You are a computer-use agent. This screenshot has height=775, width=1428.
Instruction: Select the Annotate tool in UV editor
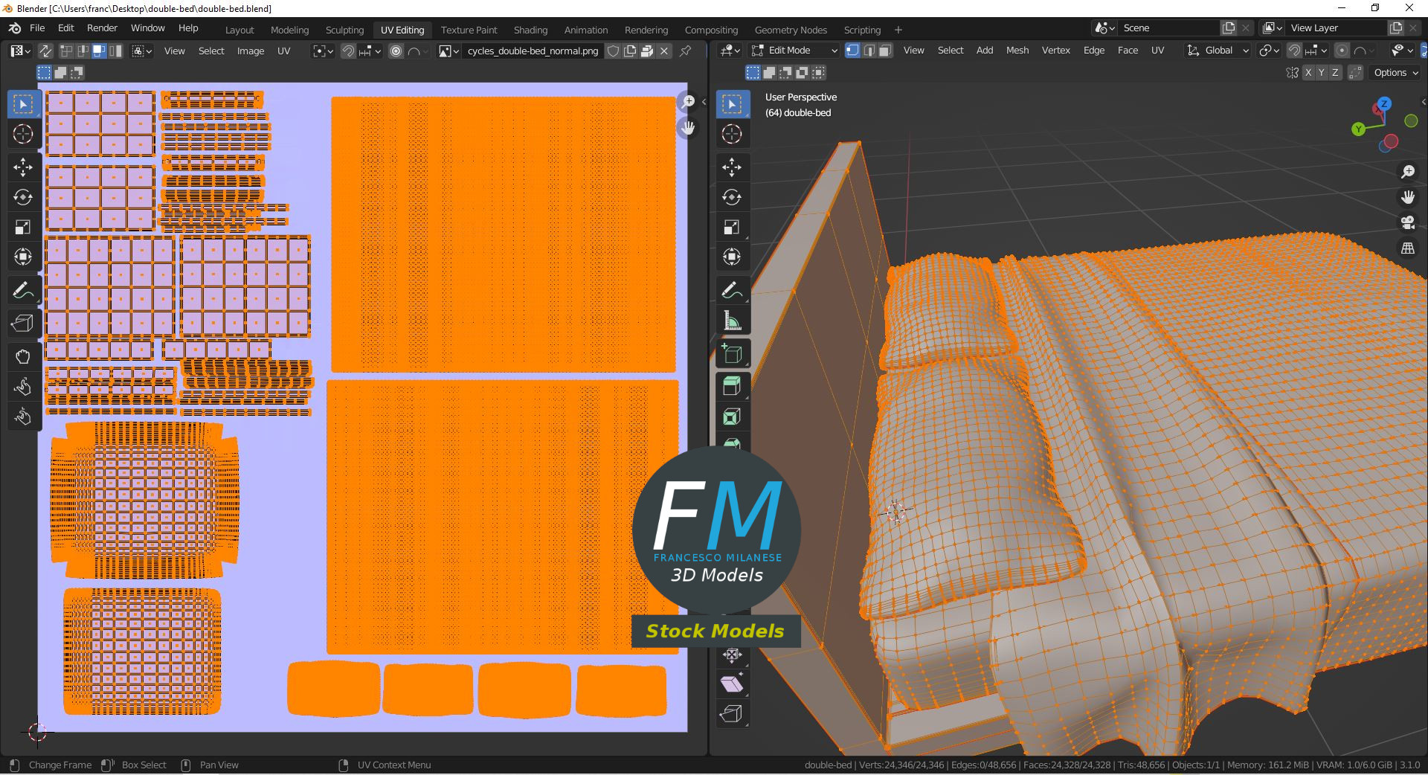point(23,290)
